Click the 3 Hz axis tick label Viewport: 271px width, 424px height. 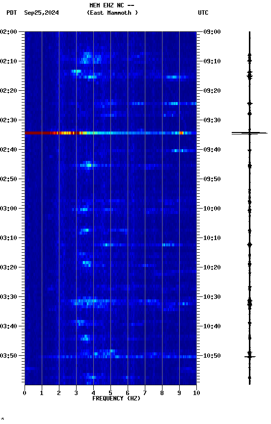click(76, 393)
